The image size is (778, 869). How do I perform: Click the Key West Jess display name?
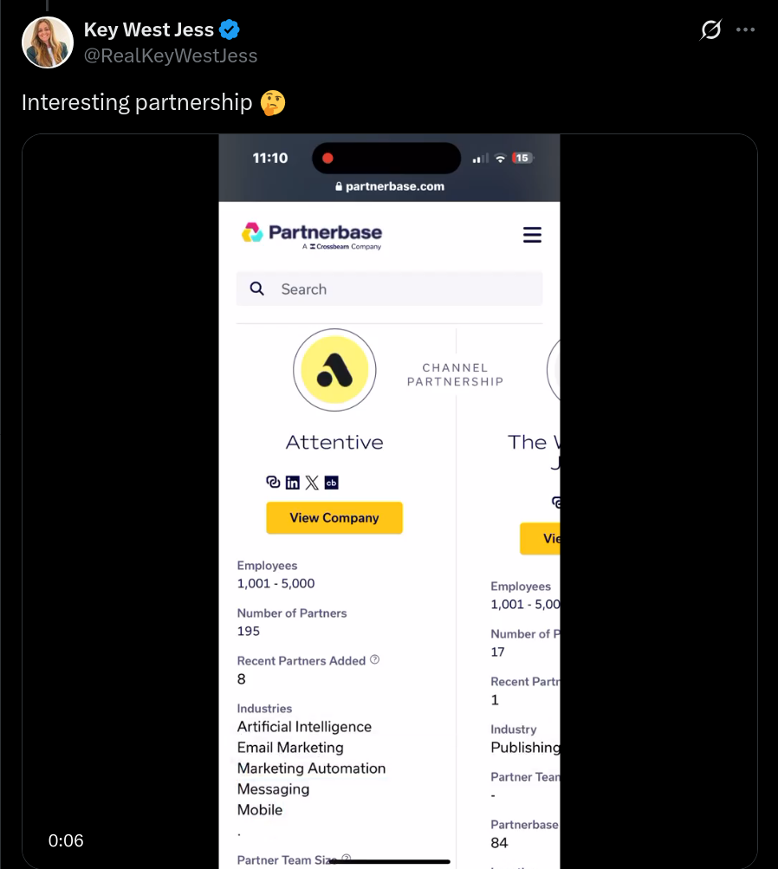(148, 29)
